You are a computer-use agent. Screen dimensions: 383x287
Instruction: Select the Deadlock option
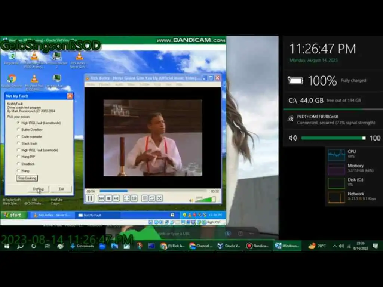26,164
